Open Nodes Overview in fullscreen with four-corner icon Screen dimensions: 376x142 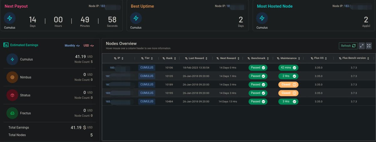368,46
